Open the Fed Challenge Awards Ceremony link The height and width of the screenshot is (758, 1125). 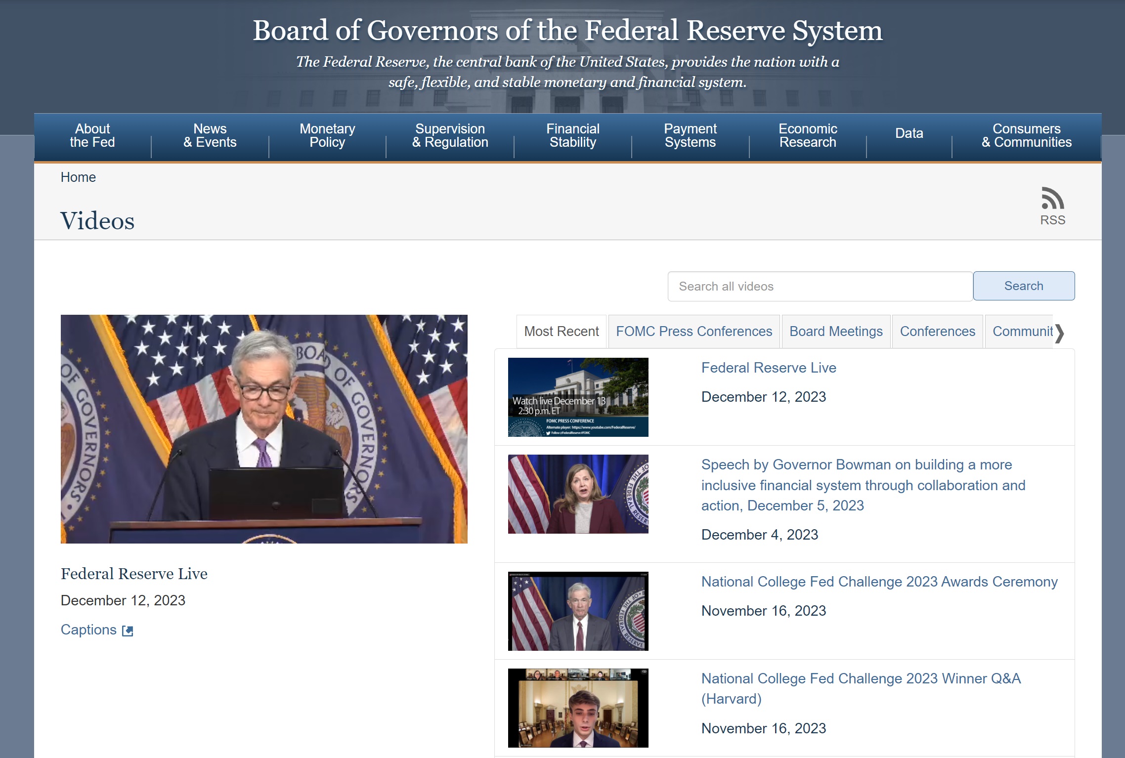[x=879, y=582]
